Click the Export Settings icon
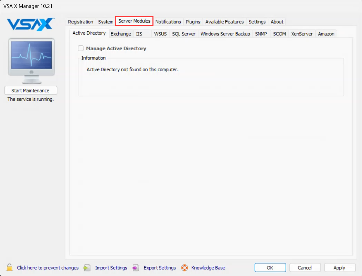Screen dimensions: 362x276 click(x=136, y=268)
